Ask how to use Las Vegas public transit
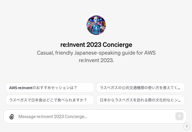 [140, 88]
